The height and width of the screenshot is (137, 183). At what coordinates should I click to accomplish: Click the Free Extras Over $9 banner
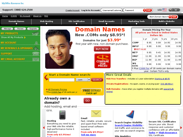(92, 92)
